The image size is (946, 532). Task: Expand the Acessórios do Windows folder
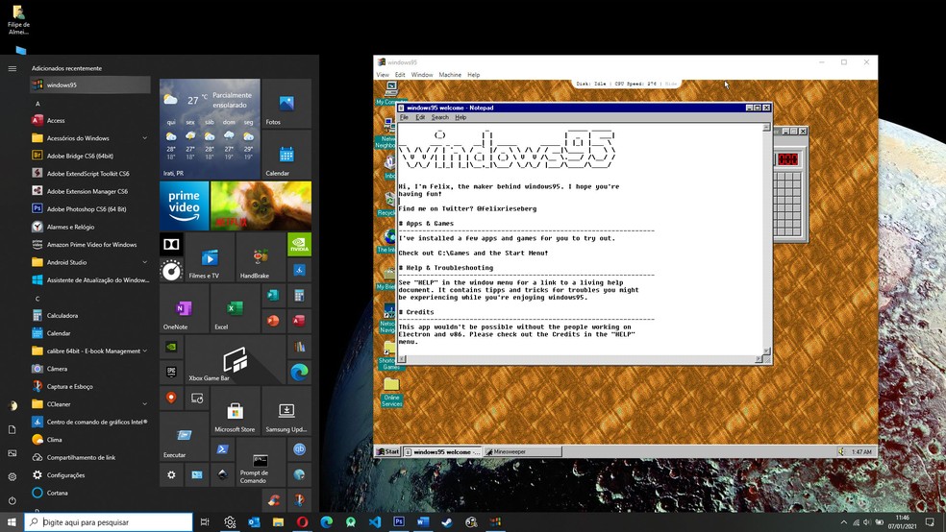(145, 138)
